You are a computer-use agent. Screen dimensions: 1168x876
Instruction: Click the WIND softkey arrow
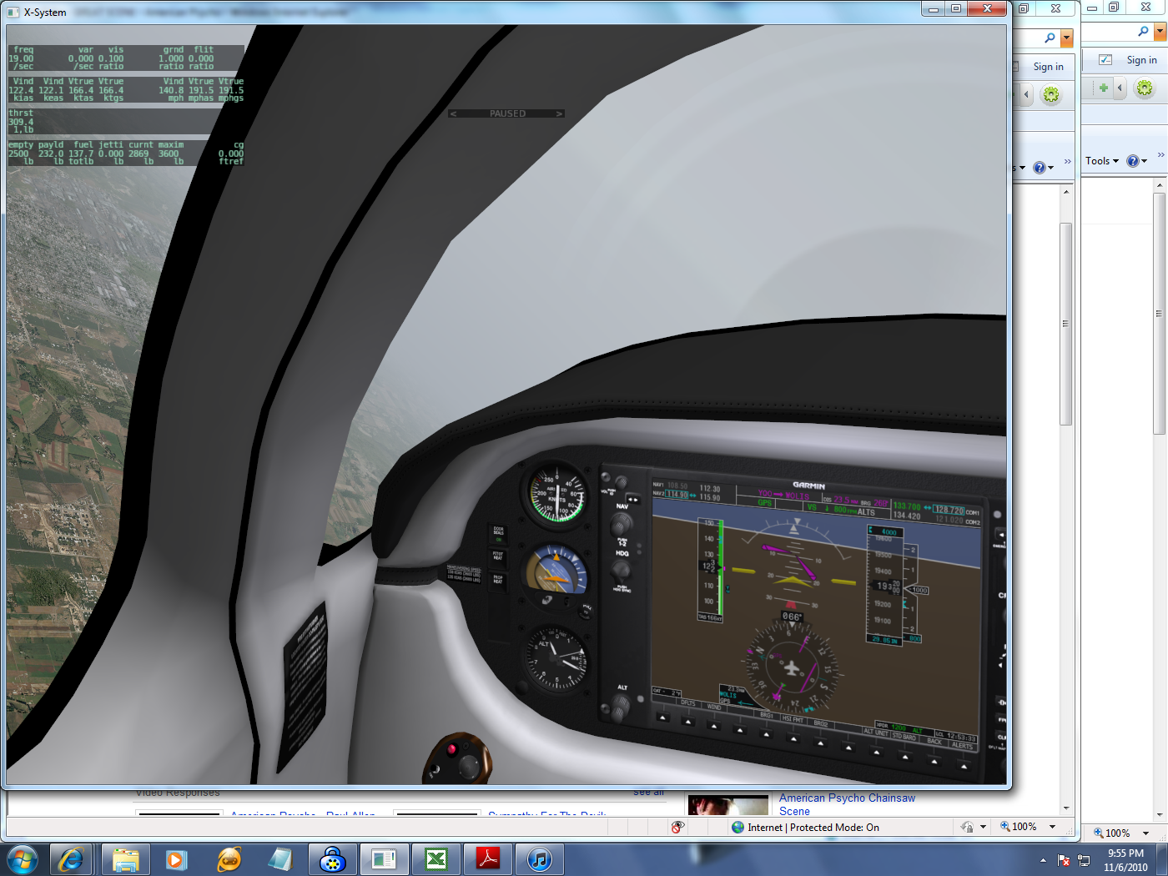point(713,725)
